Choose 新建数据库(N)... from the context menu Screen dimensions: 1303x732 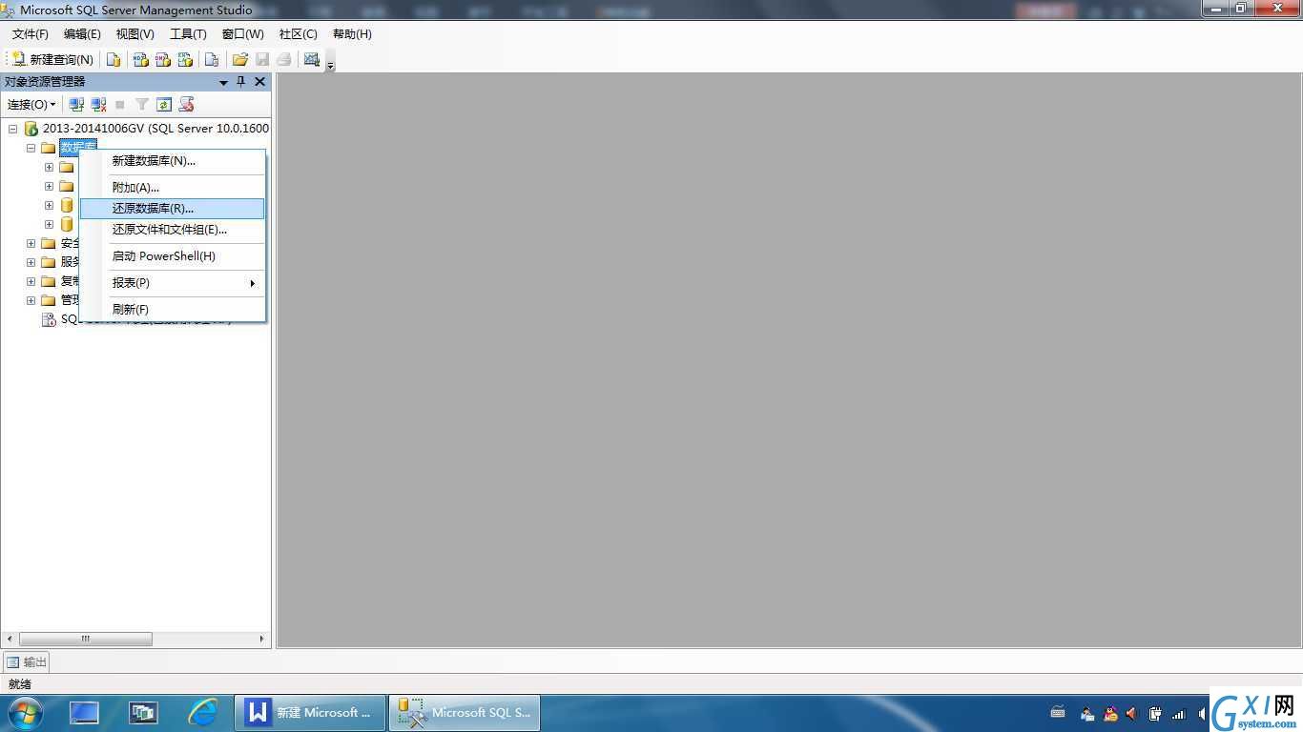point(172,161)
